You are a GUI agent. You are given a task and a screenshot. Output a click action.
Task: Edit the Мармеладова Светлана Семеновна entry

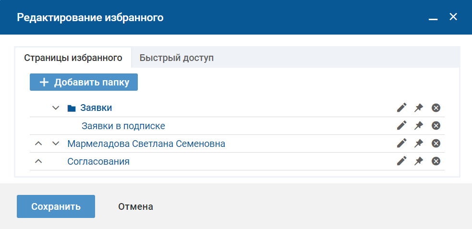pyautogui.click(x=402, y=144)
